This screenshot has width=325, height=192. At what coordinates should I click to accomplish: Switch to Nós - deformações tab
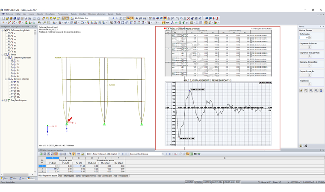(66, 176)
